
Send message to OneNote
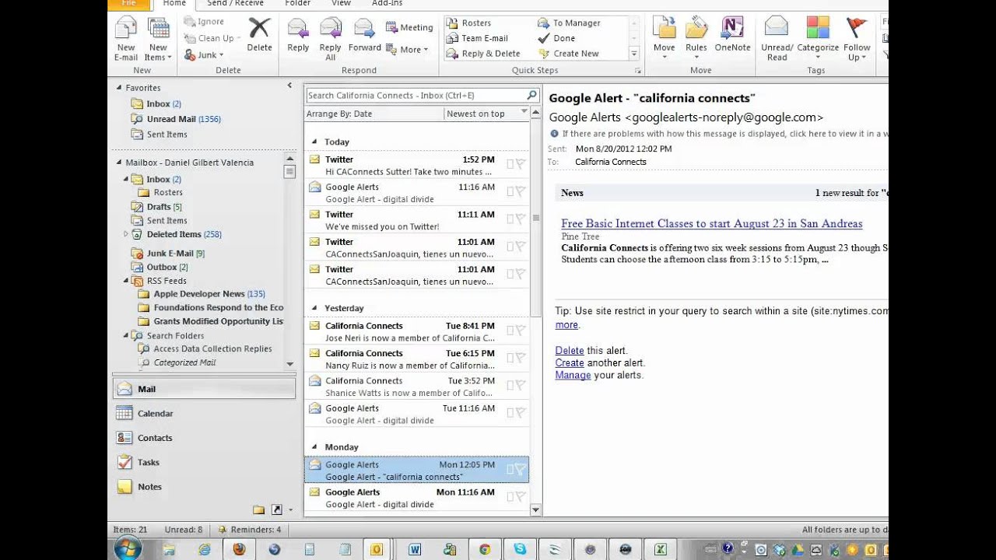pos(732,34)
